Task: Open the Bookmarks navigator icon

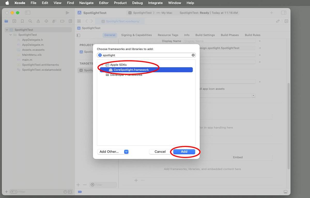Action: pos(22,21)
